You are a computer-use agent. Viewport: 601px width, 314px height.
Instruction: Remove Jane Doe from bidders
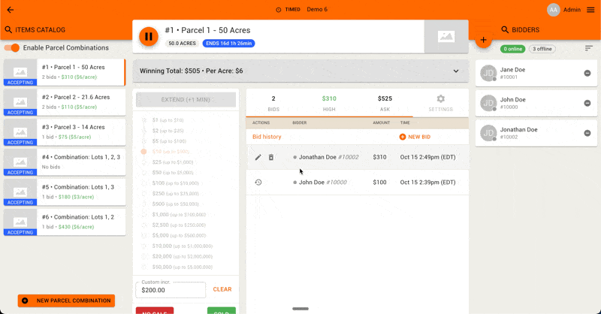pyautogui.click(x=587, y=73)
